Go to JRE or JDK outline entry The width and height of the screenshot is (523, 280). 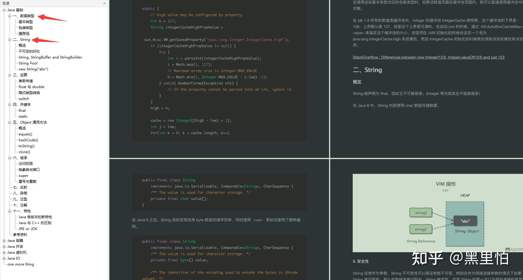click(28, 229)
